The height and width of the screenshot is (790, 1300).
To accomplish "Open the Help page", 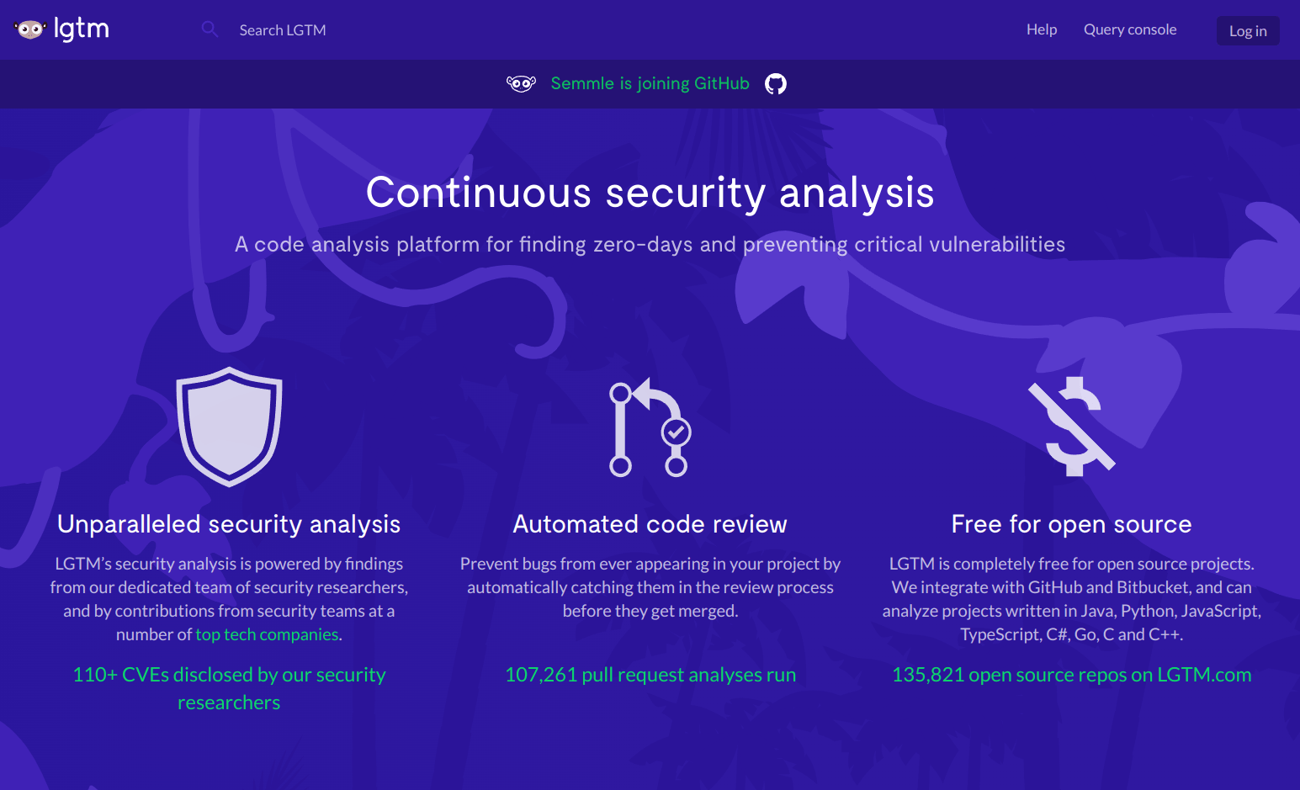I will click(x=1041, y=29).
